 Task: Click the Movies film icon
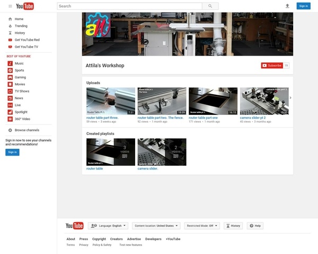pos(10,84)
